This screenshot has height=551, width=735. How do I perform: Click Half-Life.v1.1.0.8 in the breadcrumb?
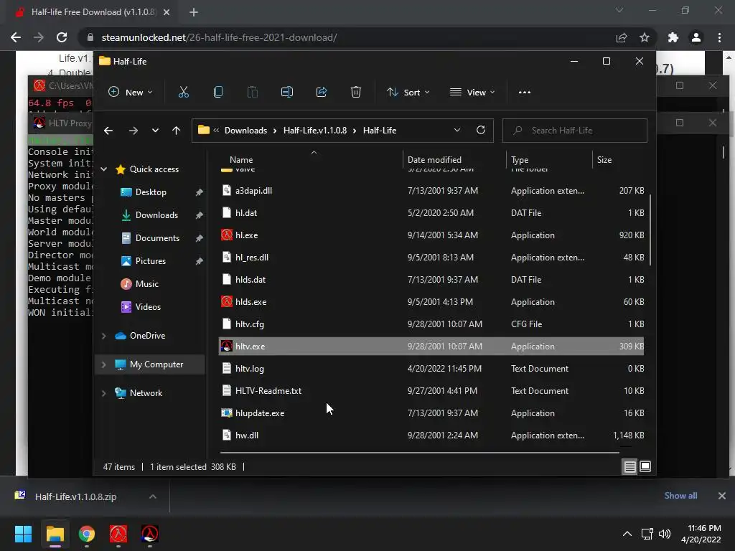315,131
